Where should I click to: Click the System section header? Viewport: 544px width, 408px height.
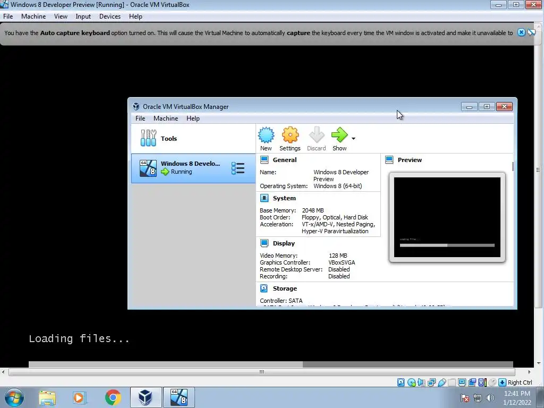pyautogui.click(x=284, y=198)
